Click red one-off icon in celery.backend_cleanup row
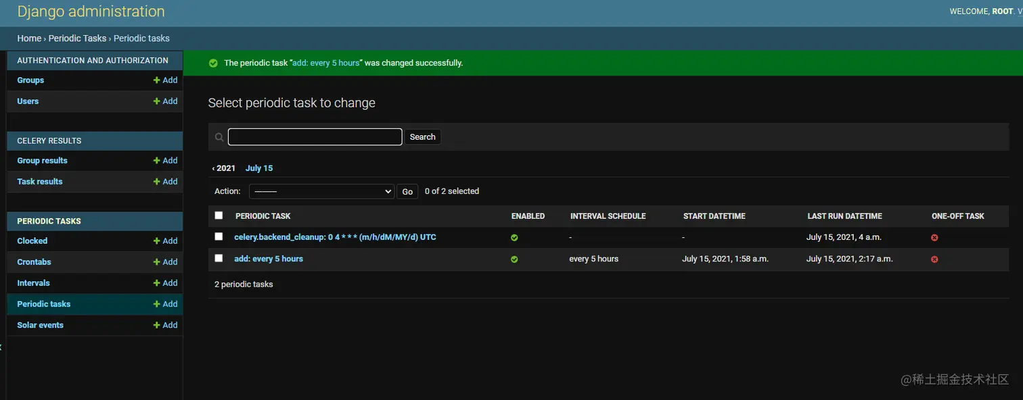 tap(934, 238)
